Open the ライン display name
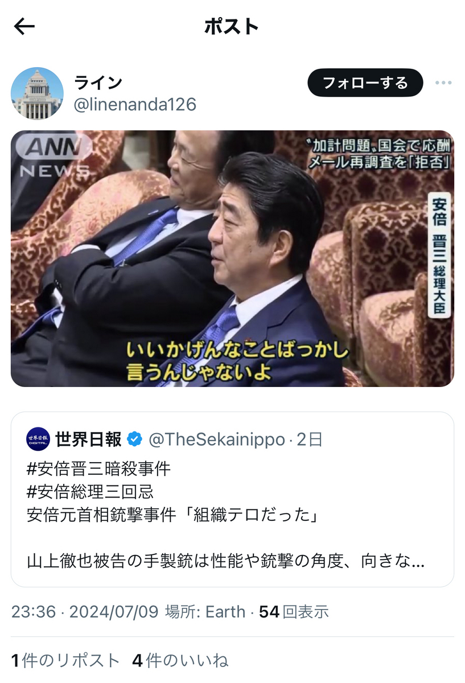Image resolution: width=465 pixels, height=683 pixels. [98, 83]
